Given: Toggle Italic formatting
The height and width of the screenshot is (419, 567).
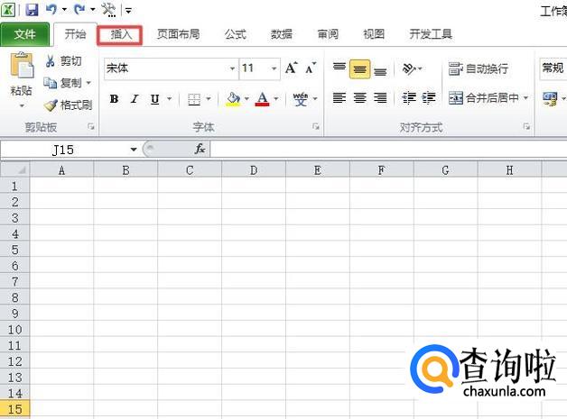Looking at the screenshot, I should [x=135, y=98].
